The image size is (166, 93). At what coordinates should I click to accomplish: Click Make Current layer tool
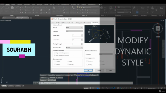(92, 10)
